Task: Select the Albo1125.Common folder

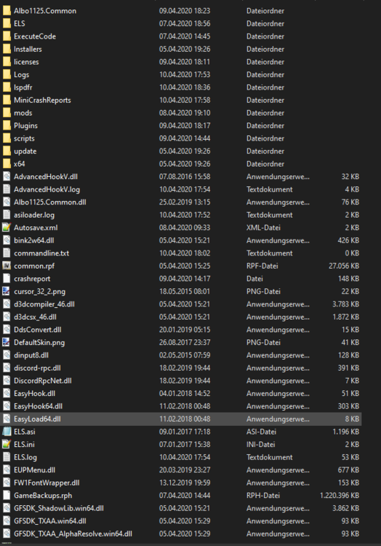Action: 45,11
